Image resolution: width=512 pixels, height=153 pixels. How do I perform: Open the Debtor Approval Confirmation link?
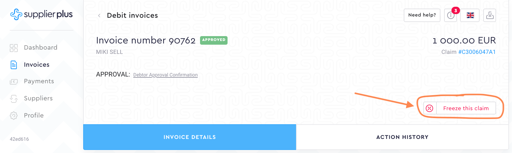165,75
